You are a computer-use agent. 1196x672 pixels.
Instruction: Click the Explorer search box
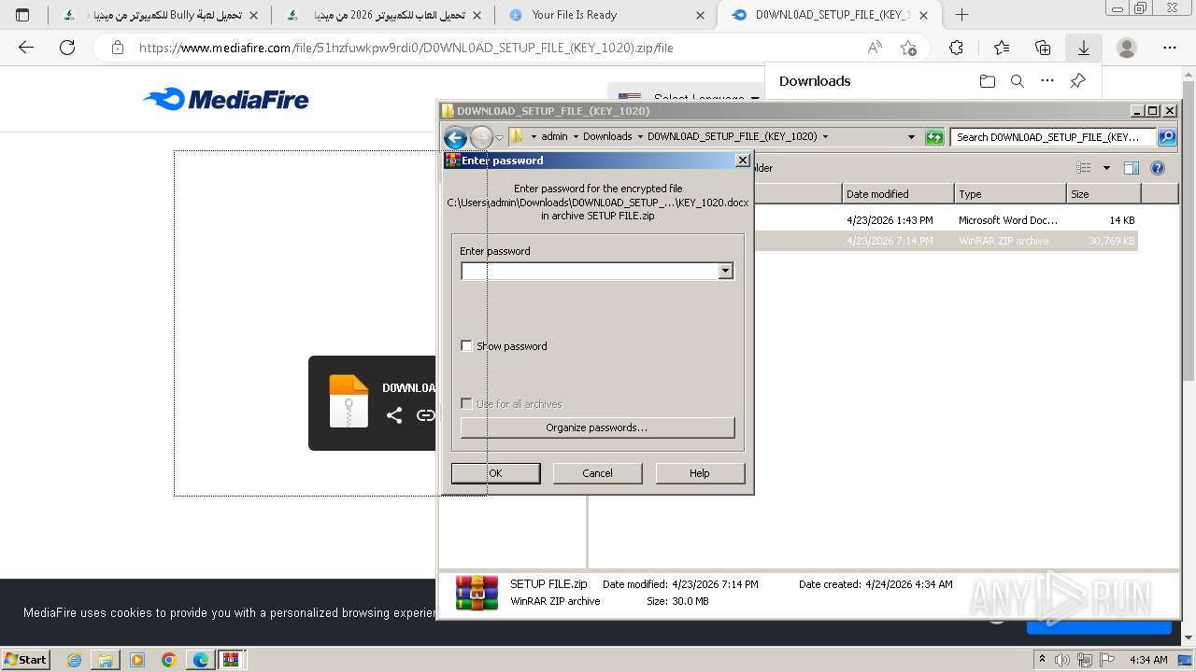click(x=1053, y=137)
